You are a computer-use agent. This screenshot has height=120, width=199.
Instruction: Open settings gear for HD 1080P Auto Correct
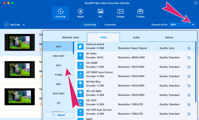coord(189,76)
